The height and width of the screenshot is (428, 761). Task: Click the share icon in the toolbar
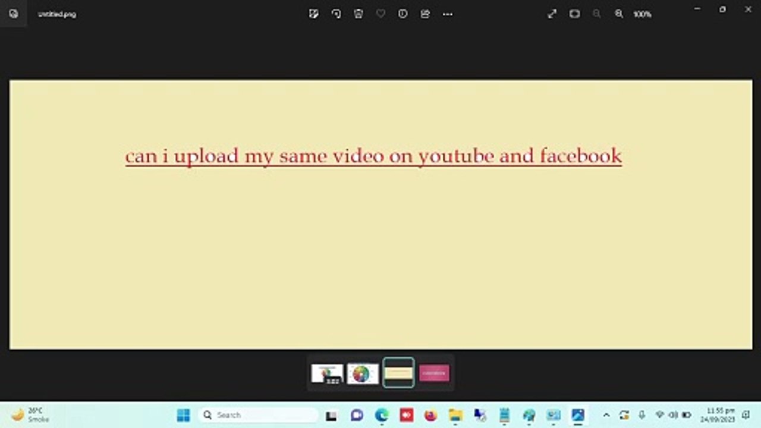425,14
